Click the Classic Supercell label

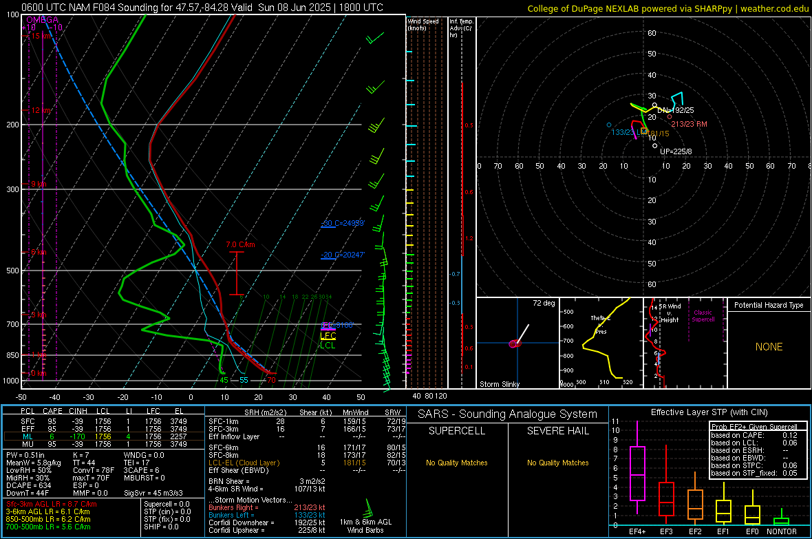pyautogui.click(x=703, y=316)
